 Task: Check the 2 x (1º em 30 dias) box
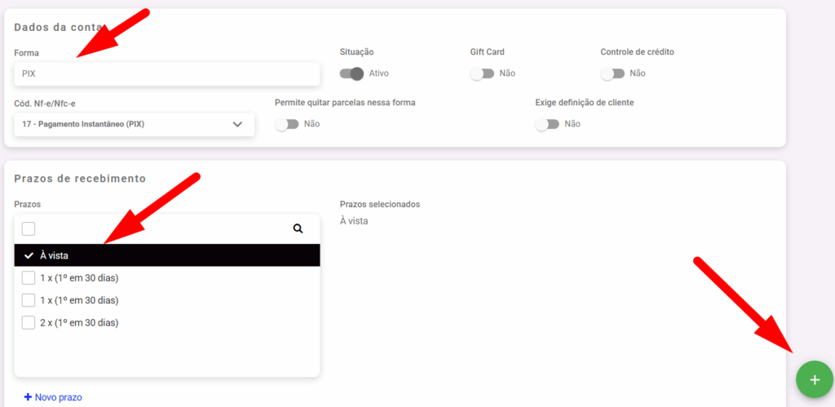tap(29, 322)
